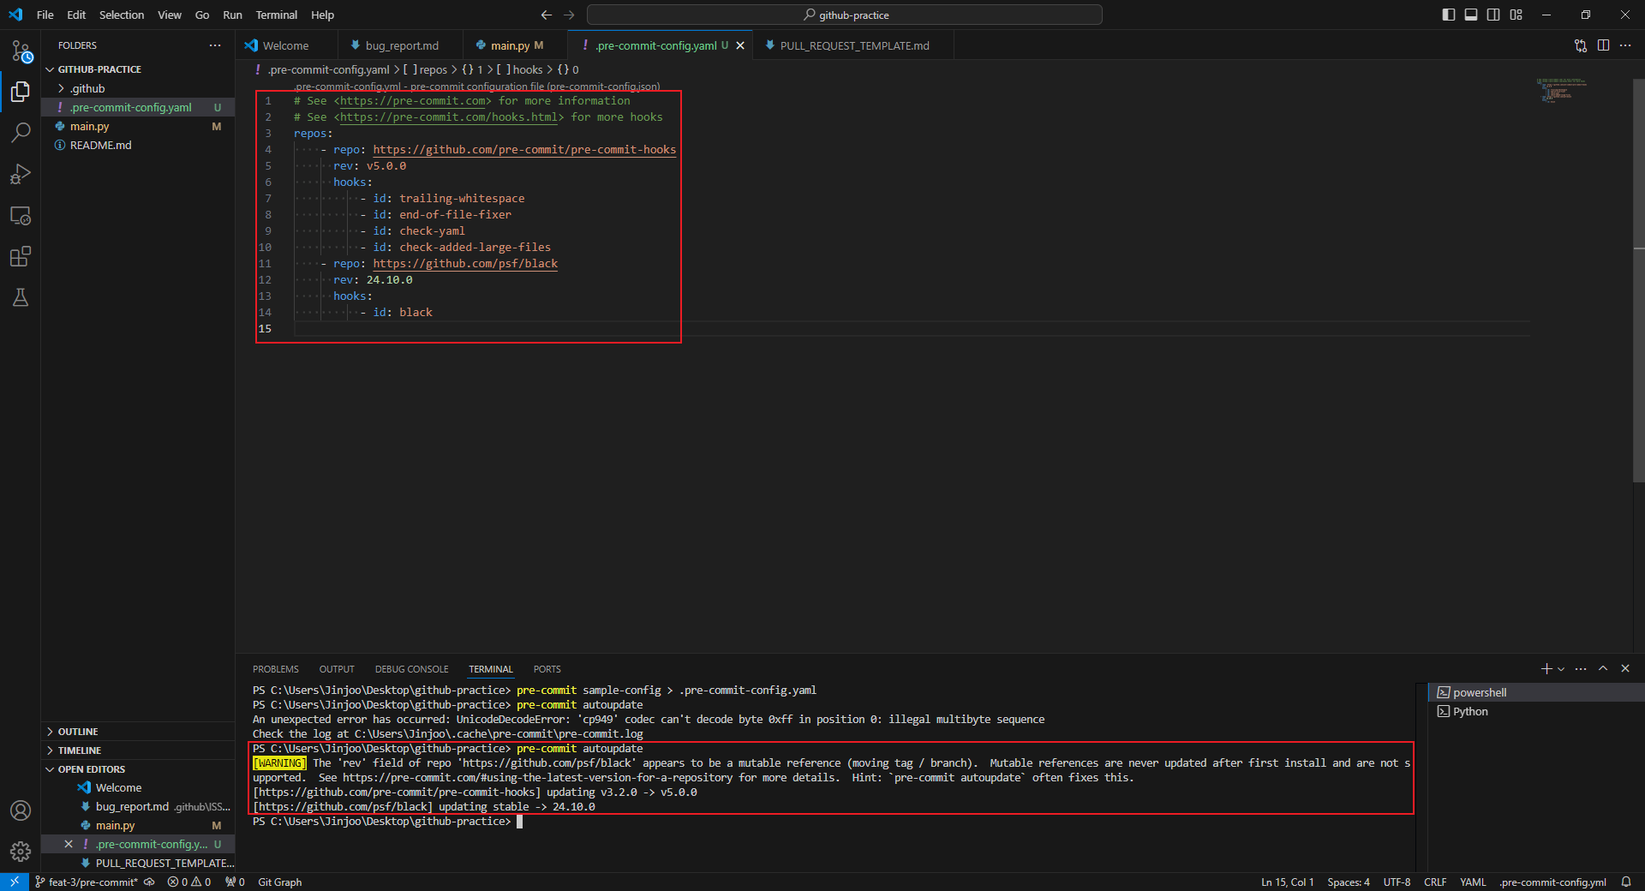Maximize the panel size with chevron
Image resolution: width=1645 pixels, height=891 pixels.
tap(1603, 668)
